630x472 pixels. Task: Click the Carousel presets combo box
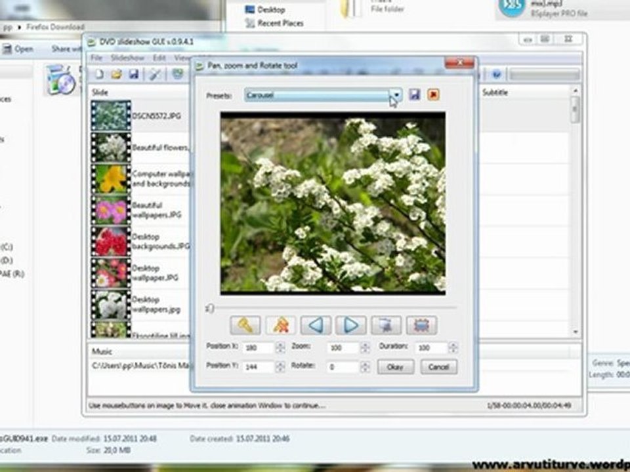point(323,95)
